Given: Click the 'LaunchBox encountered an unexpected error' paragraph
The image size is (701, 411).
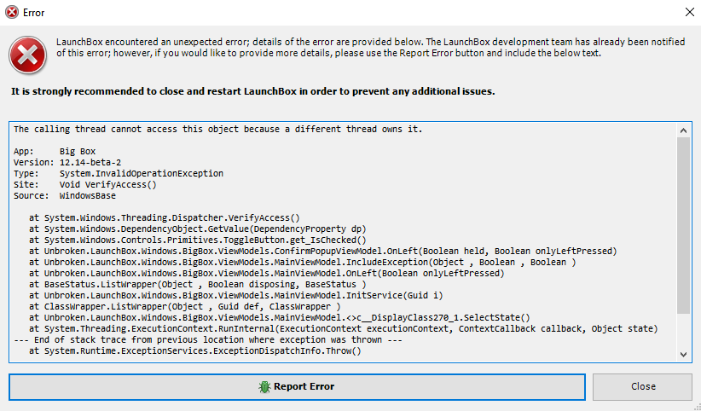Looking at the screenshot, I should [371, 48].
